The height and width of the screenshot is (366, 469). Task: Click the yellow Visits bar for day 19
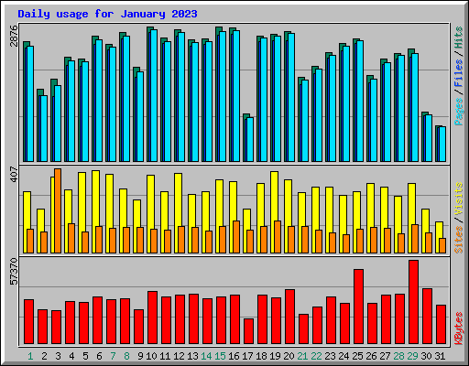coord(274,195)
